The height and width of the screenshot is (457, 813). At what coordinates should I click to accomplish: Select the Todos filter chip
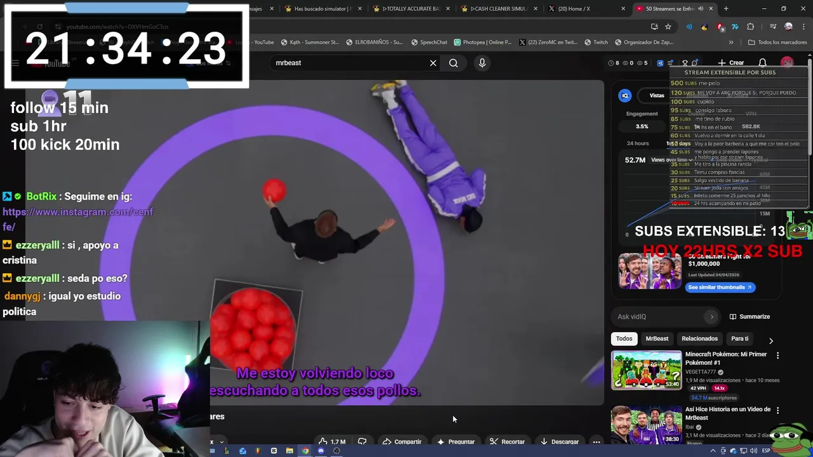click(624, 339)
